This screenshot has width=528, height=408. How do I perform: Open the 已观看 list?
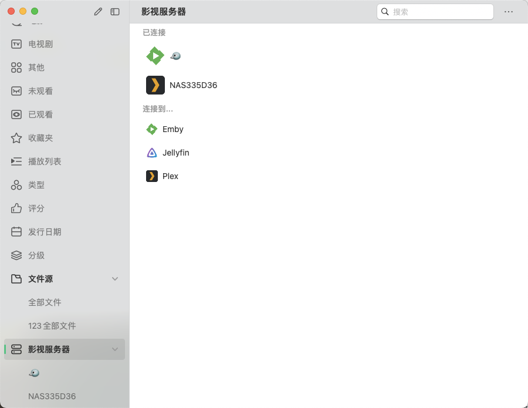40,114
